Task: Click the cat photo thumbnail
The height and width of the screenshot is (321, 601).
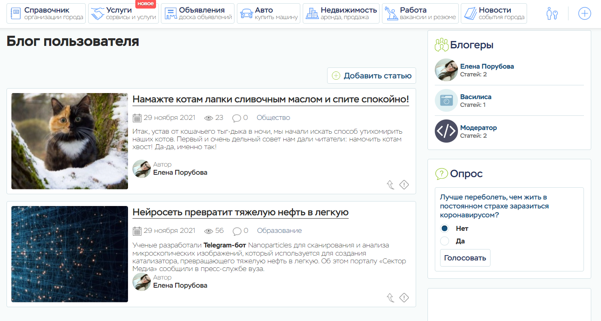Action: [x=69, y=141]
